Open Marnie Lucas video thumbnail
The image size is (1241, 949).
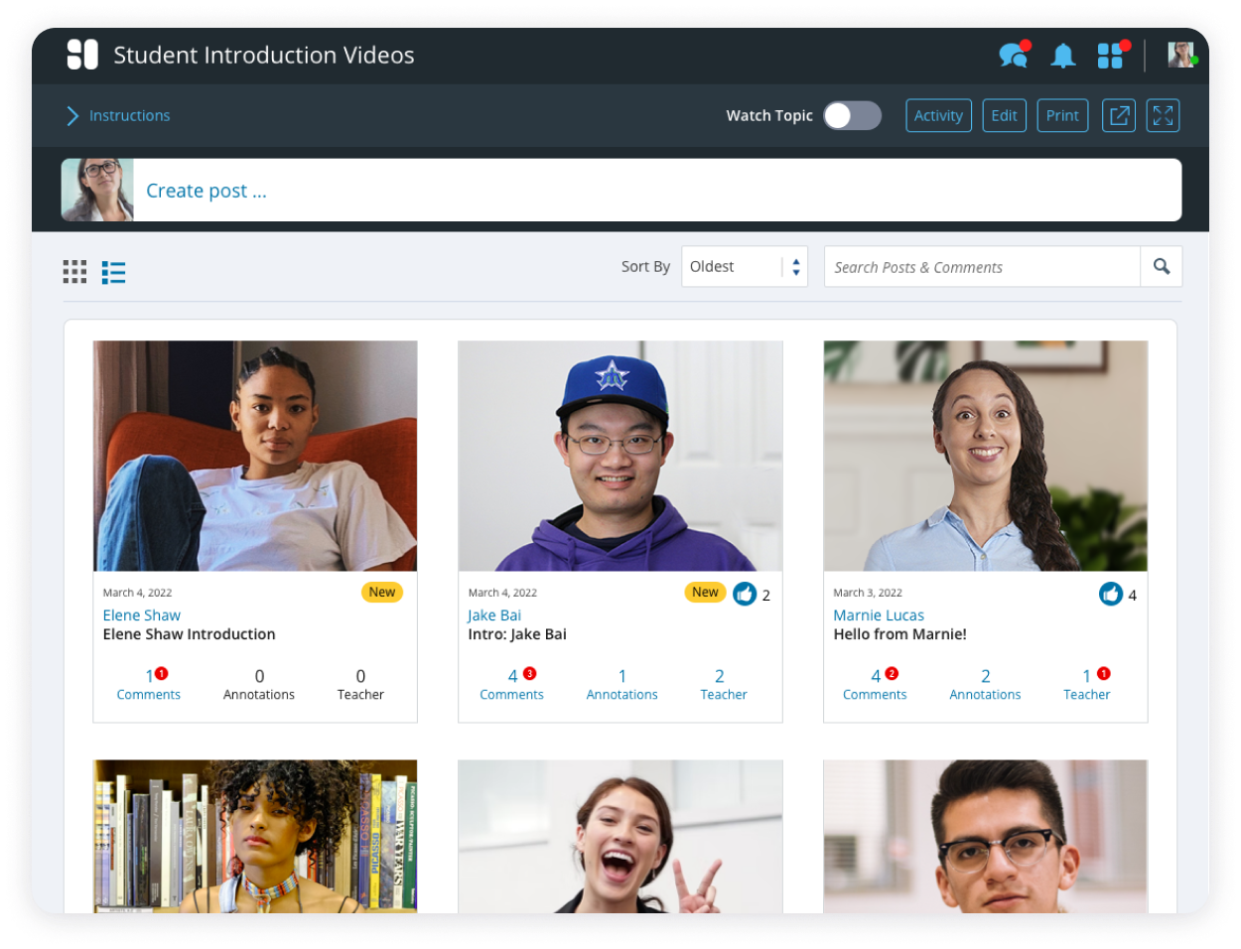click(x=985, y=456)
